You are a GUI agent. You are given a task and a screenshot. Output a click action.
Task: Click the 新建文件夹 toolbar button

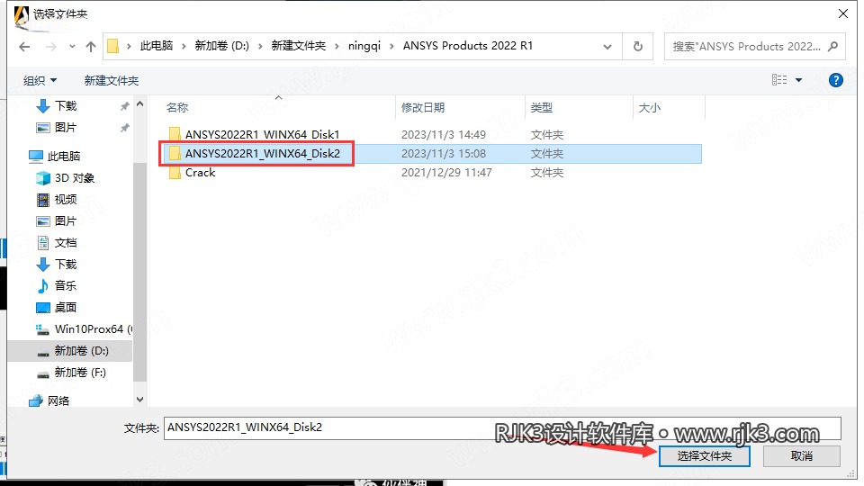[112, 80]
